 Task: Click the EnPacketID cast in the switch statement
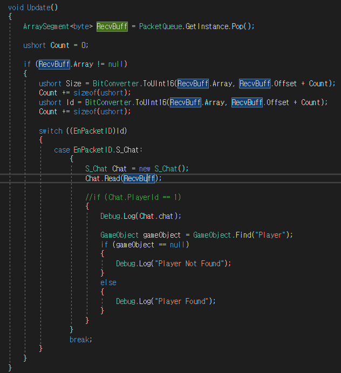(93, 131)
